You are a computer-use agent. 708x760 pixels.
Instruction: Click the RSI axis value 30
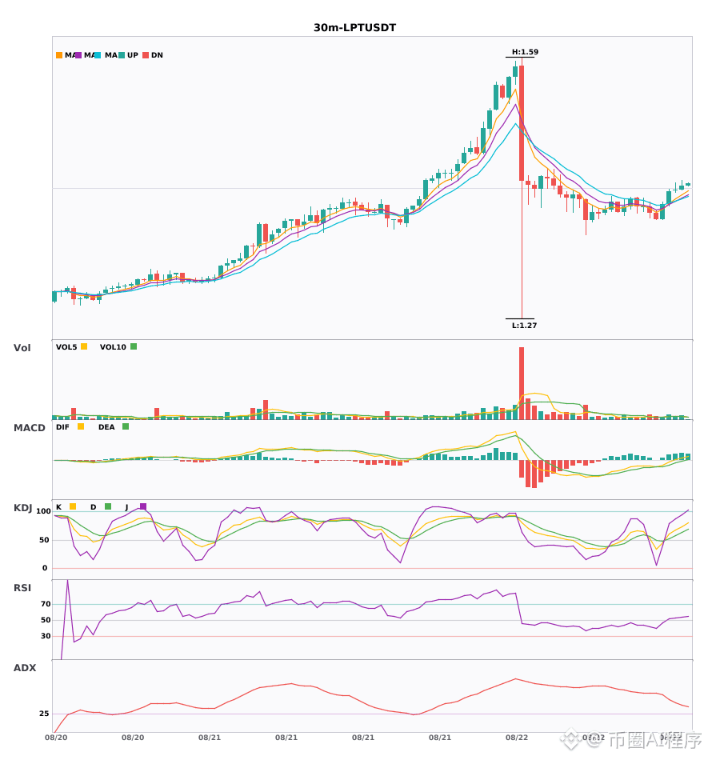point(46,636)
